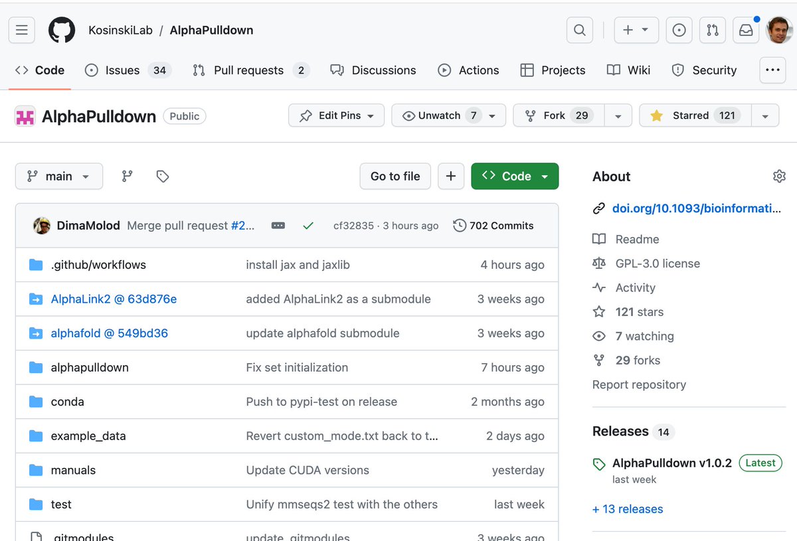Image resolution: width=797 pixels, height=541 pixels.
Task: Open 'Fix set initialization' commit message
Action: point(297,367)
